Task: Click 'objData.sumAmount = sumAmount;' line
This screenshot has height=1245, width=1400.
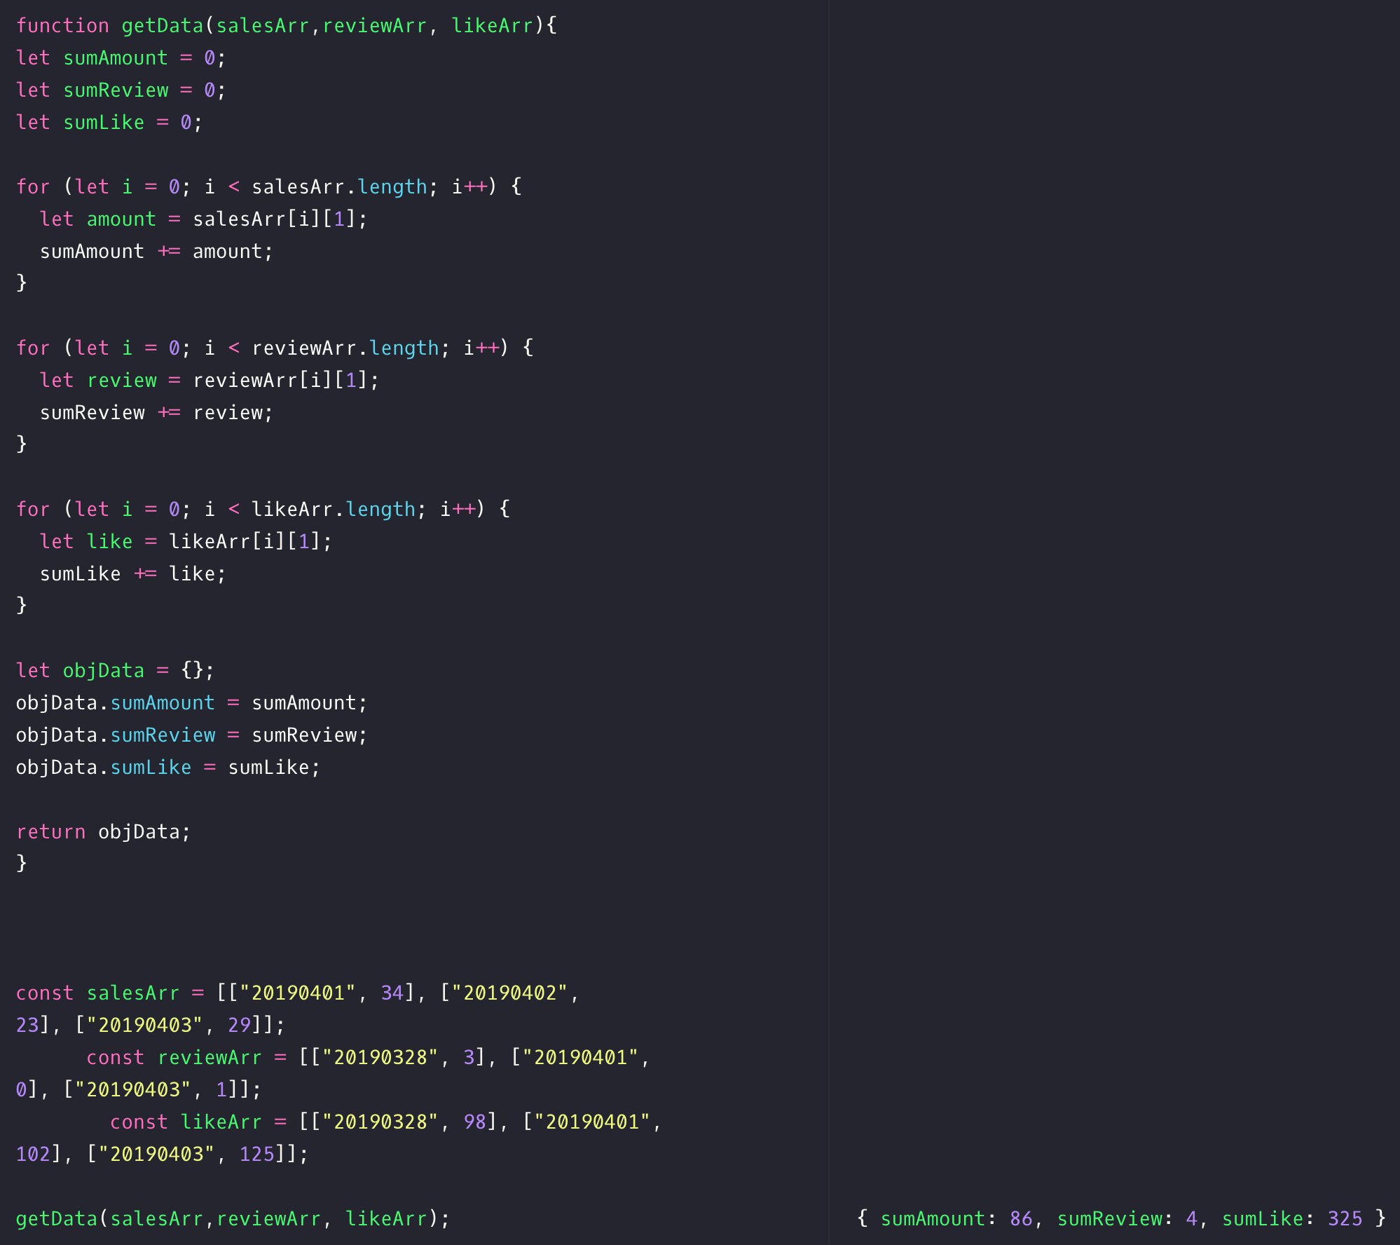Action: (191, 703)
